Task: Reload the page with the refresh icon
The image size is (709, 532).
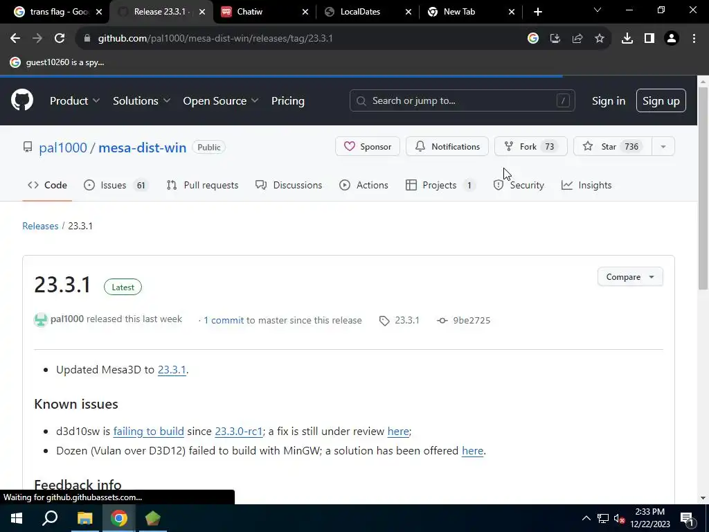Action: point(60,39)
